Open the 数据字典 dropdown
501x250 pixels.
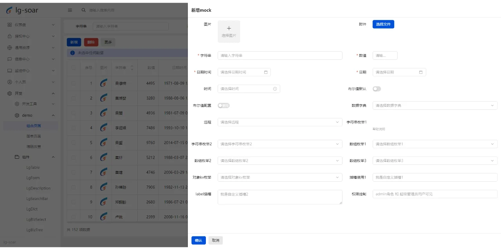pyautogui.click(x=435, y=105)
